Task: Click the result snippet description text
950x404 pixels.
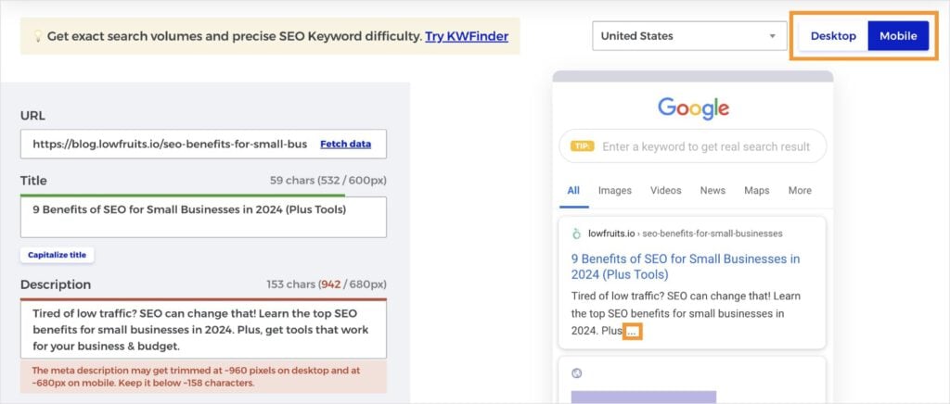Action: coord(686,313)
